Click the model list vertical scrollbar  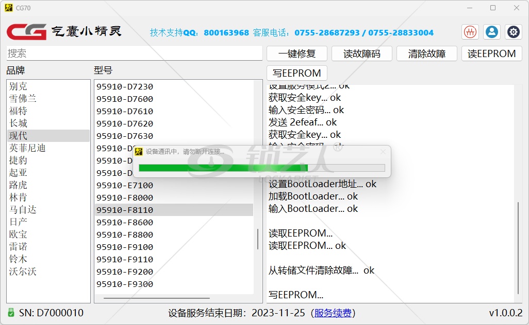[258, 239]
